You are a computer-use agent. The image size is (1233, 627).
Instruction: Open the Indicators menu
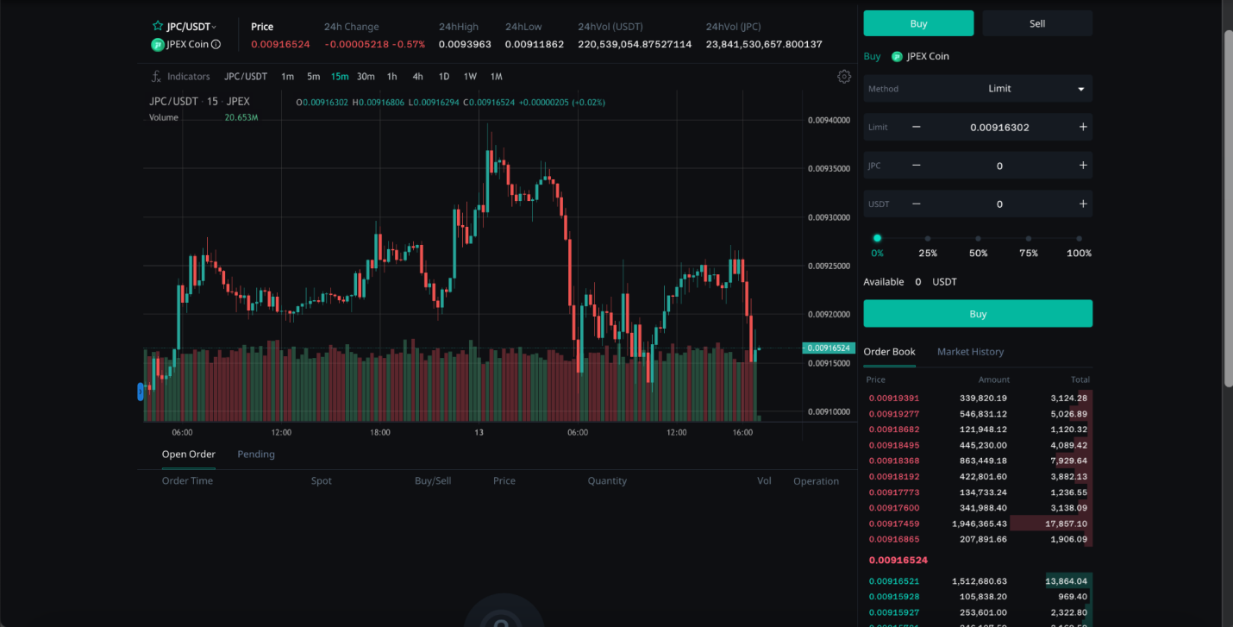(180, 77)
